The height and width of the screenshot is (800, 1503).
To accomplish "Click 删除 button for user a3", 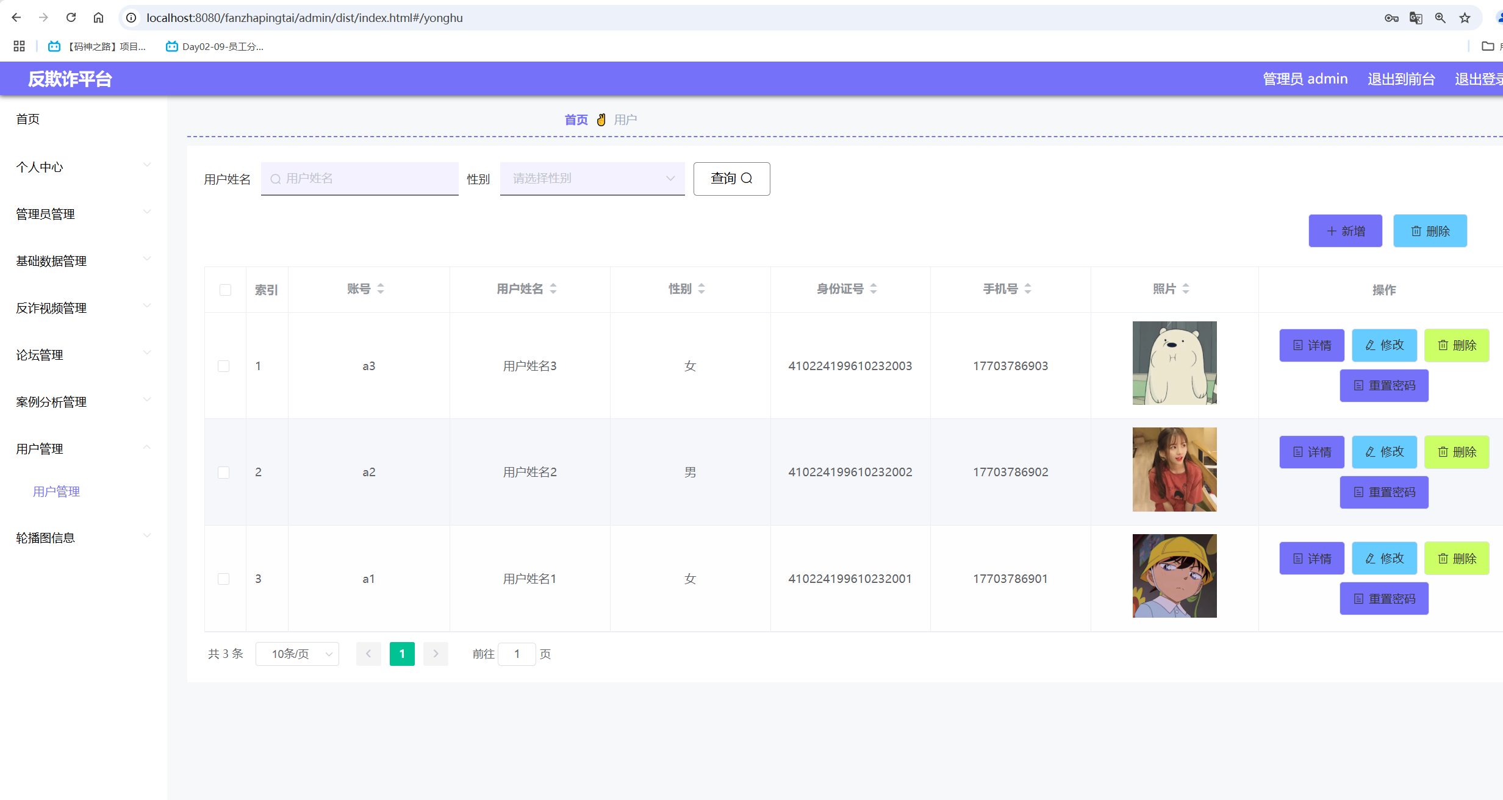I will (1457, 345).
